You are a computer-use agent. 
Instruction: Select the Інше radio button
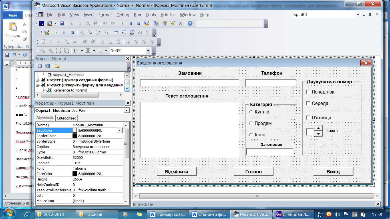(251, 135)
